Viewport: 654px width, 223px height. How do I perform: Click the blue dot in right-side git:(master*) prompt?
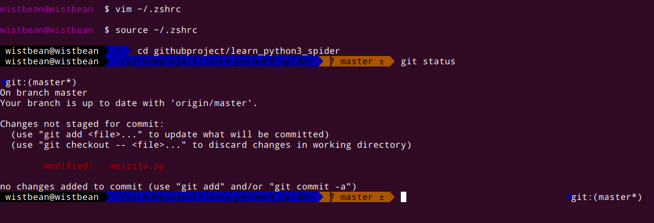[568, 197]
